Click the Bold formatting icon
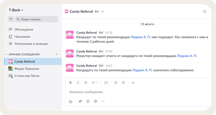The image size is (216, 115). [x=70, y=83]
